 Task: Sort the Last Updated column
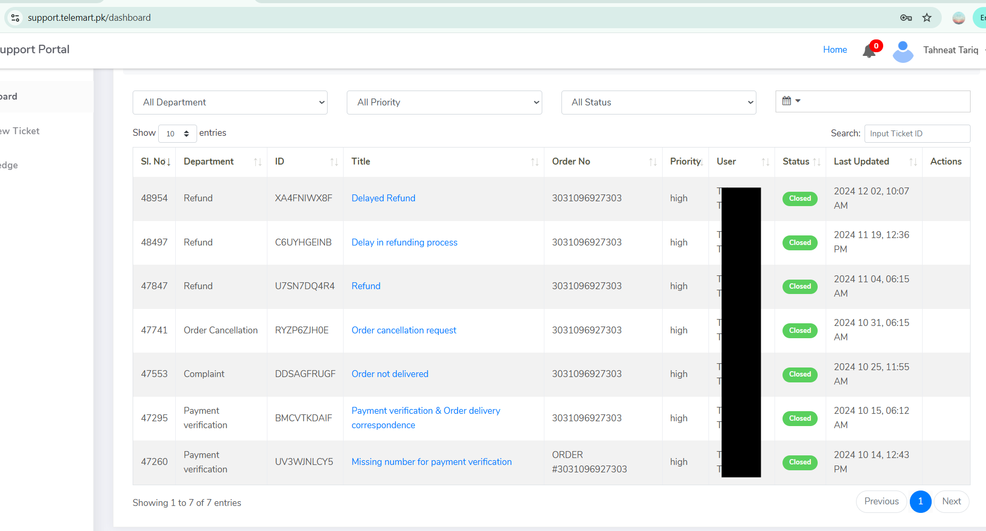[x=913, y=162]
